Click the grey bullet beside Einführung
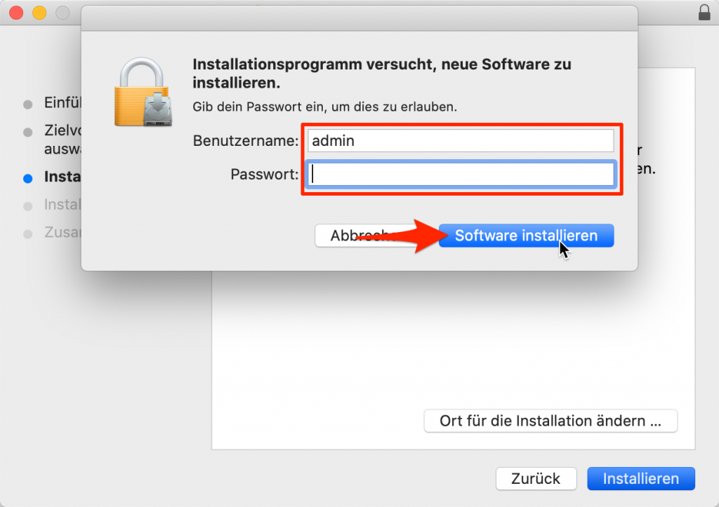The image size is (719, 507). [x=28, y=104]
